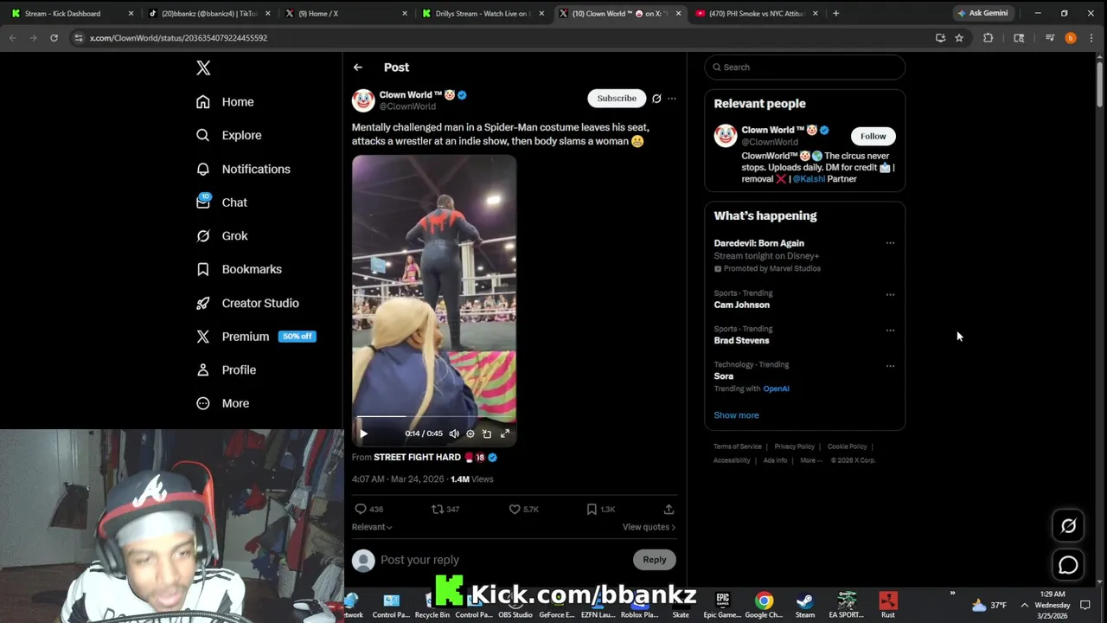The width and height of the screenshot is (1107, 623).
Task: Switch to the Stream - Kick Dashboard tab
Action: pos(71,14)
